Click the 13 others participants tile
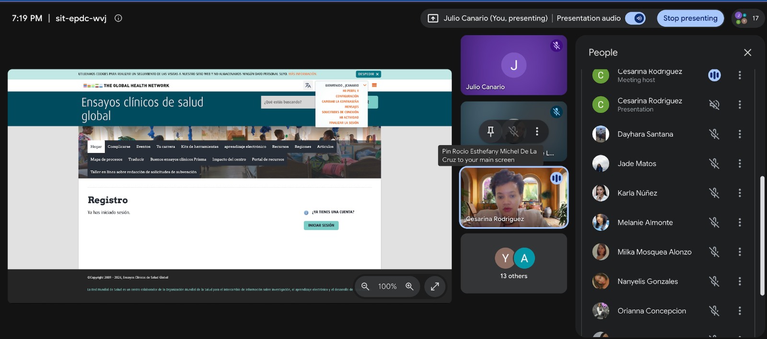This screenshot has width=767, height=339. coord(514,263)
